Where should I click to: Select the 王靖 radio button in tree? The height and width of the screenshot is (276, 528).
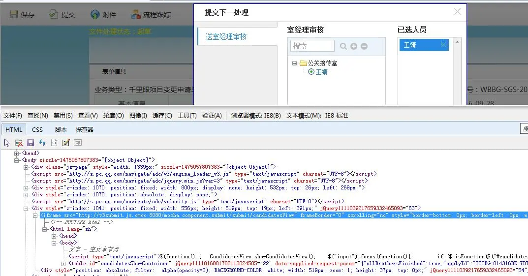click(x=311, y=72)
